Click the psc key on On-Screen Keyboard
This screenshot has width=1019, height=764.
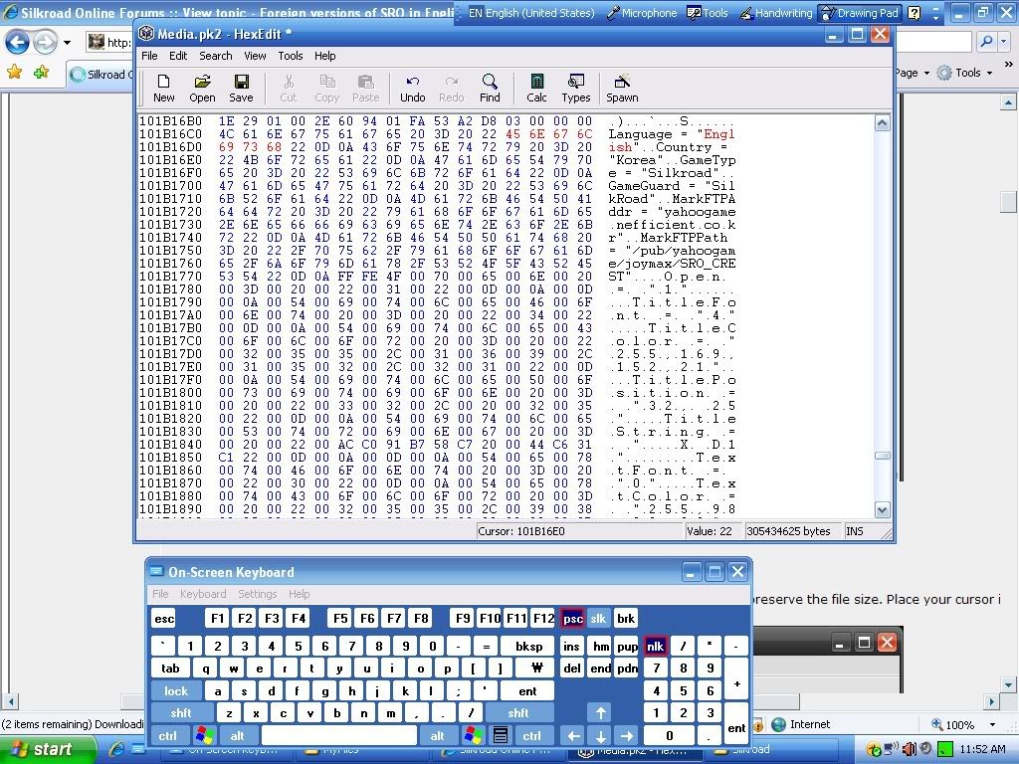coord(572,619)
